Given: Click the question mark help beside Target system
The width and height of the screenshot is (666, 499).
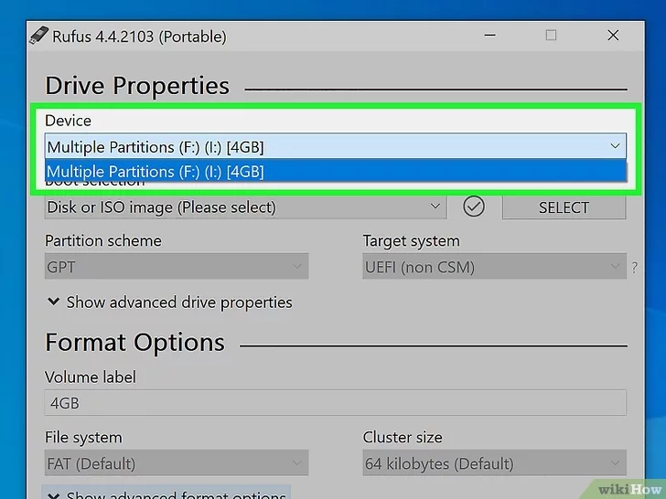Looking at the screenshot, I should 634,267.
